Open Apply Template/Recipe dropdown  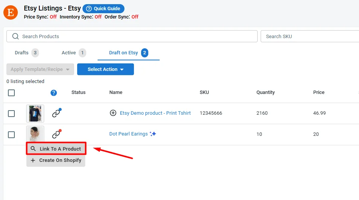(40, 69)
